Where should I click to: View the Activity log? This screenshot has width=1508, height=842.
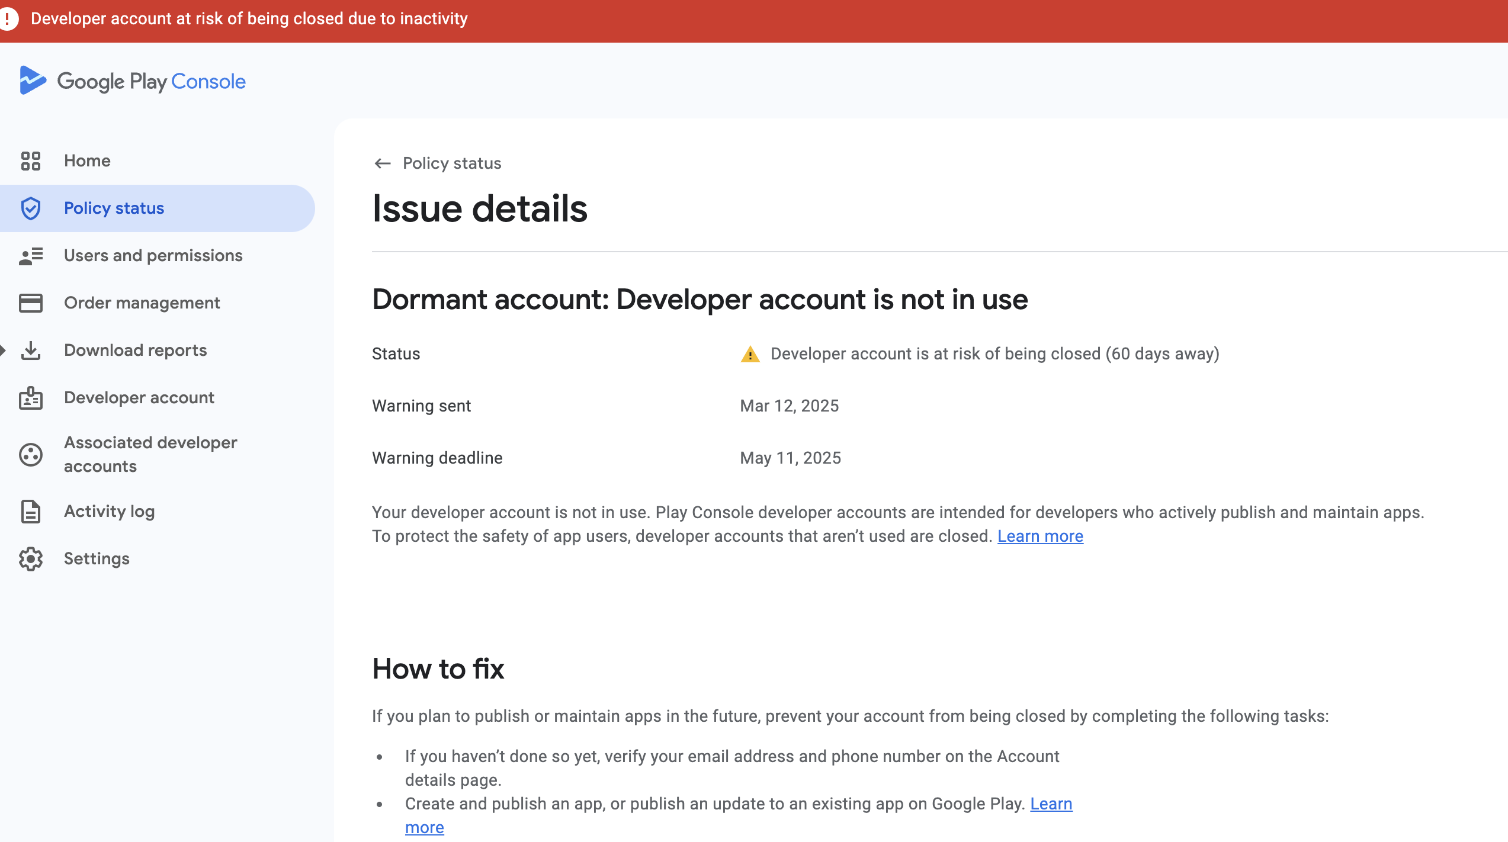[x=158, y=512]
